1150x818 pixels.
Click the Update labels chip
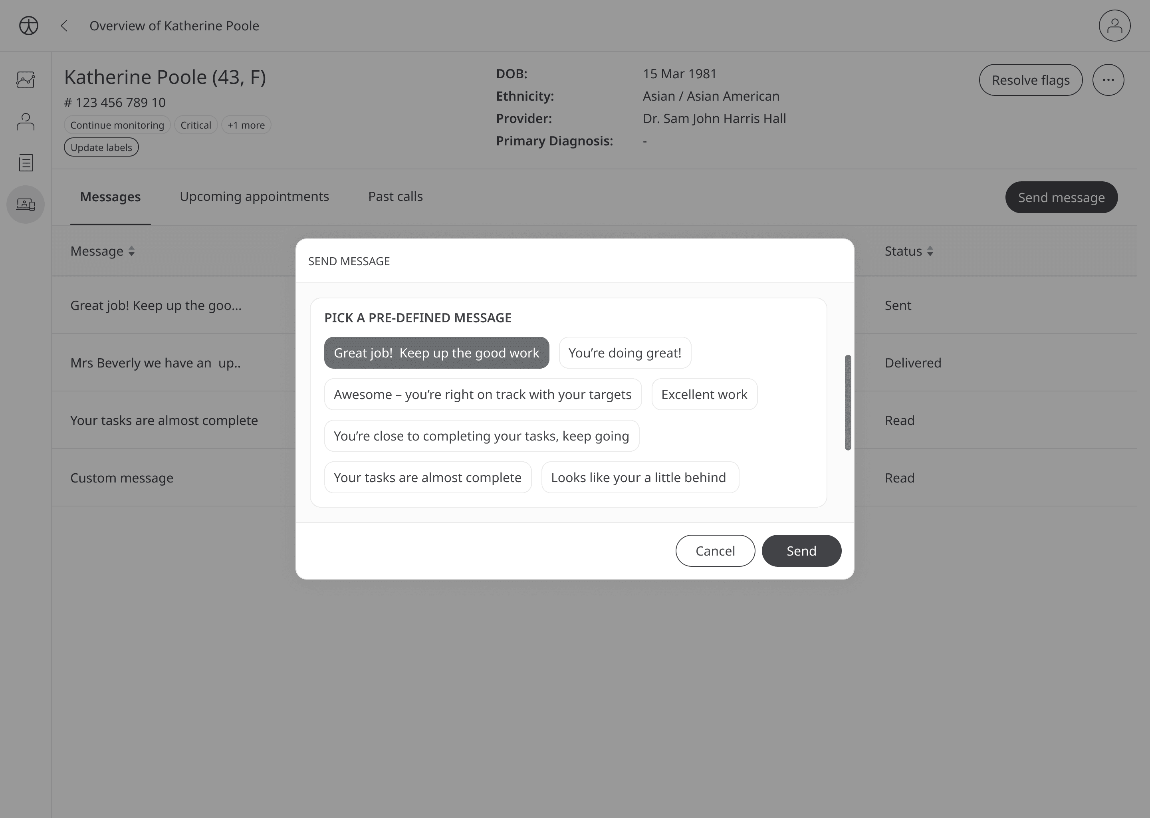101,147
